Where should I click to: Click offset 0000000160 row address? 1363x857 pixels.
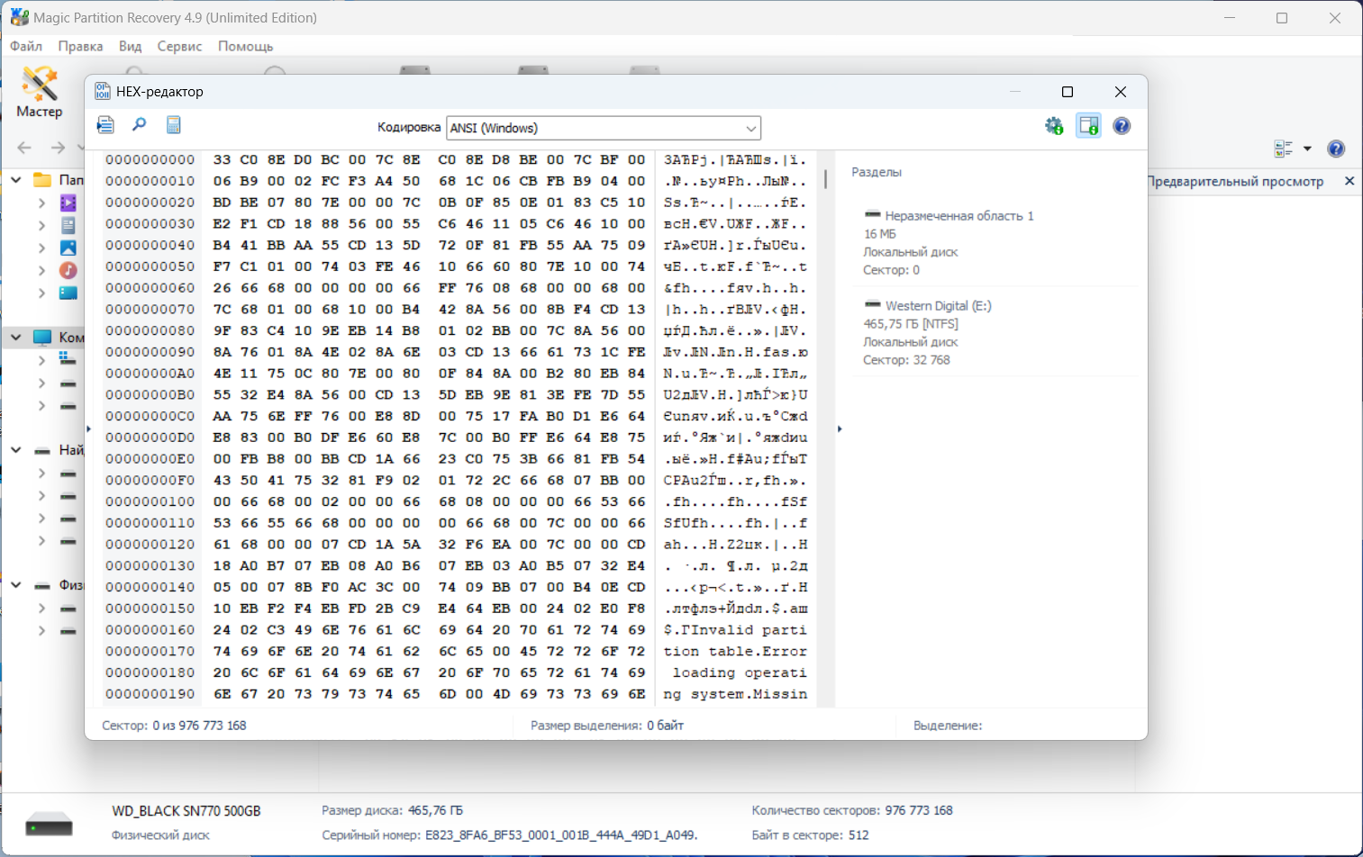click(150, 630)
